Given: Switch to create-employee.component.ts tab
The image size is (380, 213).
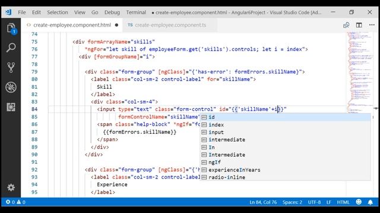Looking at the screenshot, I should coord(170,25).
